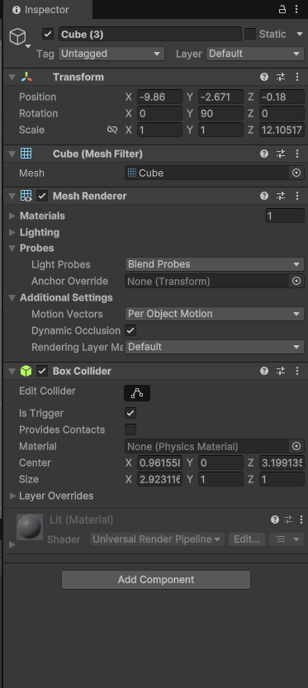
Task: Click the shader list options icon
Action: click(x=287, y=539)
